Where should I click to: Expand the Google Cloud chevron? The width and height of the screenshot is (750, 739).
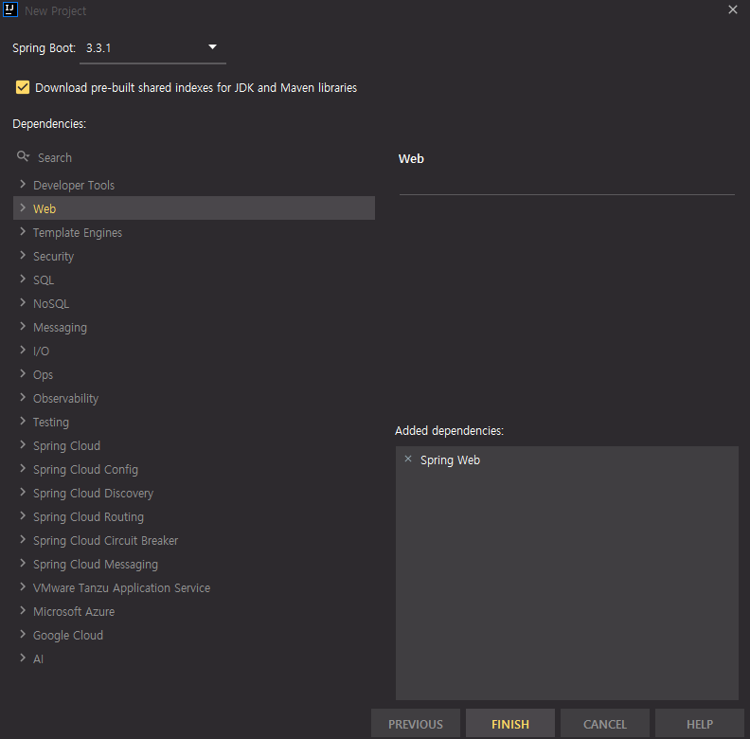pyautogui.click(x=23, y=634)
